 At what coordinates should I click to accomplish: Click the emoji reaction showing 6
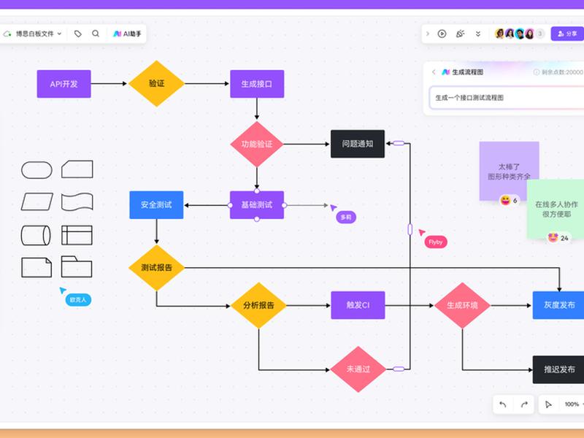pyautogui.click(x=509, y=200)
